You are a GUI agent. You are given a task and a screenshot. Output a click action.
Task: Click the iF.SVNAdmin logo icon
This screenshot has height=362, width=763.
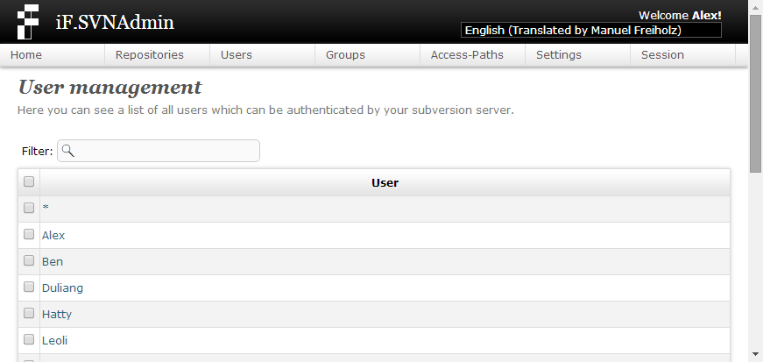28,22
